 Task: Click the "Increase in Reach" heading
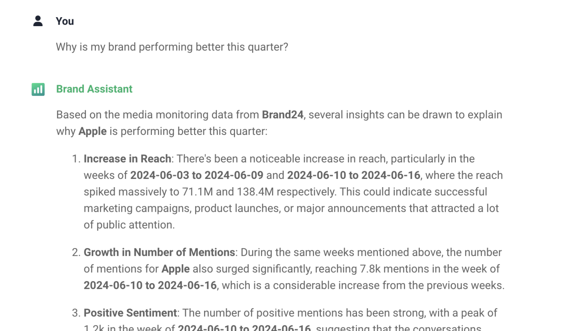point(127,159)
